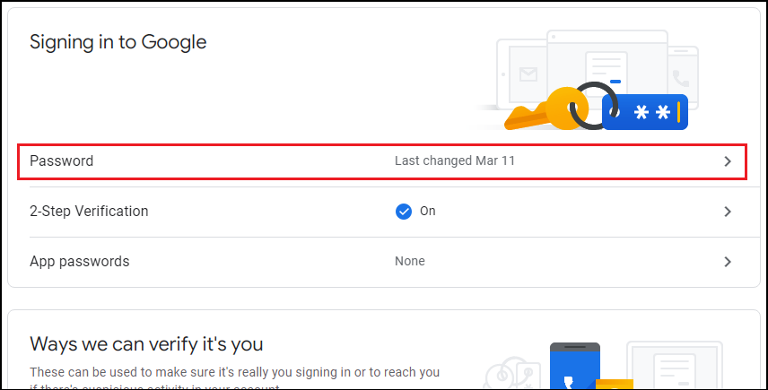This screenshot has height=390, width=768.
Task: Click the document icon in devices illustration
Action: (604, 70)
